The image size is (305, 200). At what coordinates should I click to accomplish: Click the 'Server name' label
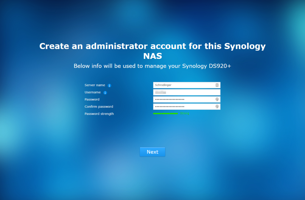(95, 85)
